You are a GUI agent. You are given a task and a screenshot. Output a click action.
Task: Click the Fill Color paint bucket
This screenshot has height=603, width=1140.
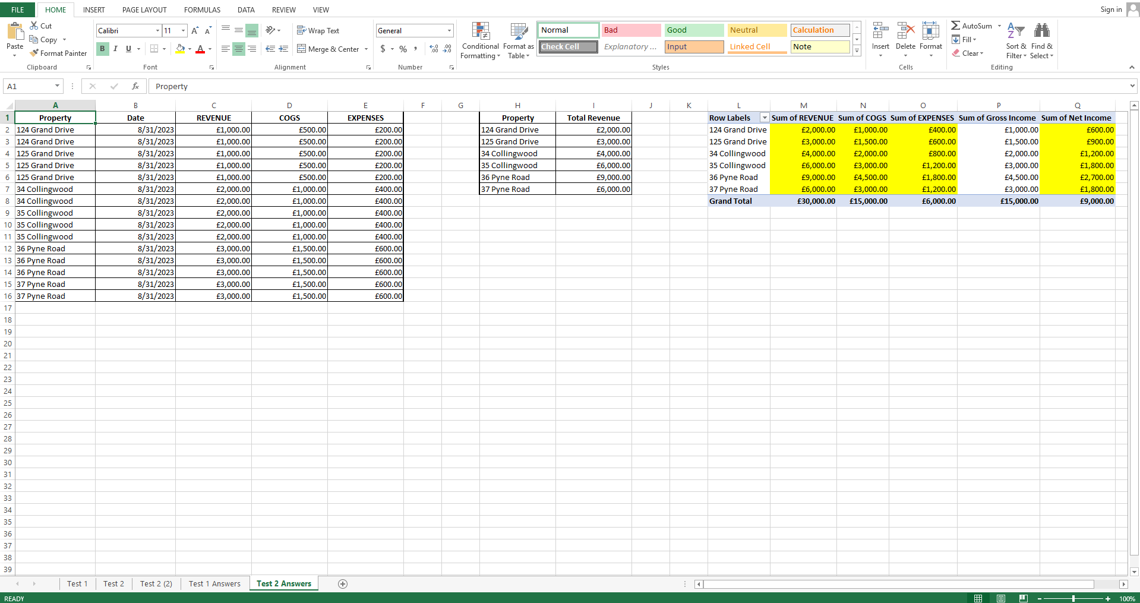(x=180, y=49)
